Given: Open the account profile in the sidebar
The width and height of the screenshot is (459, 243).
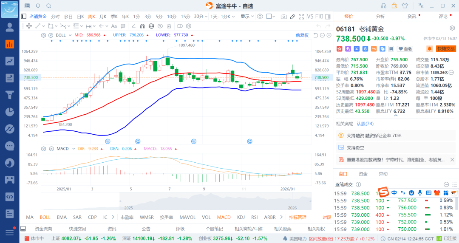Looking at the screenshot, I should click(x=10, y=27).
